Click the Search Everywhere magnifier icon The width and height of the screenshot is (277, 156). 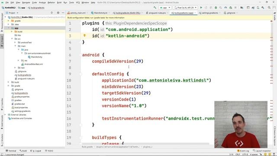coord(269,8)
